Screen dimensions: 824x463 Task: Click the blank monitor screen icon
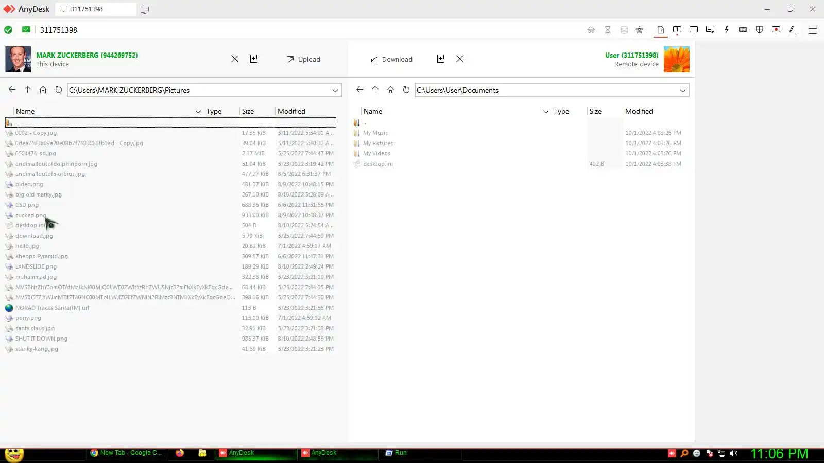click(694, 30)
